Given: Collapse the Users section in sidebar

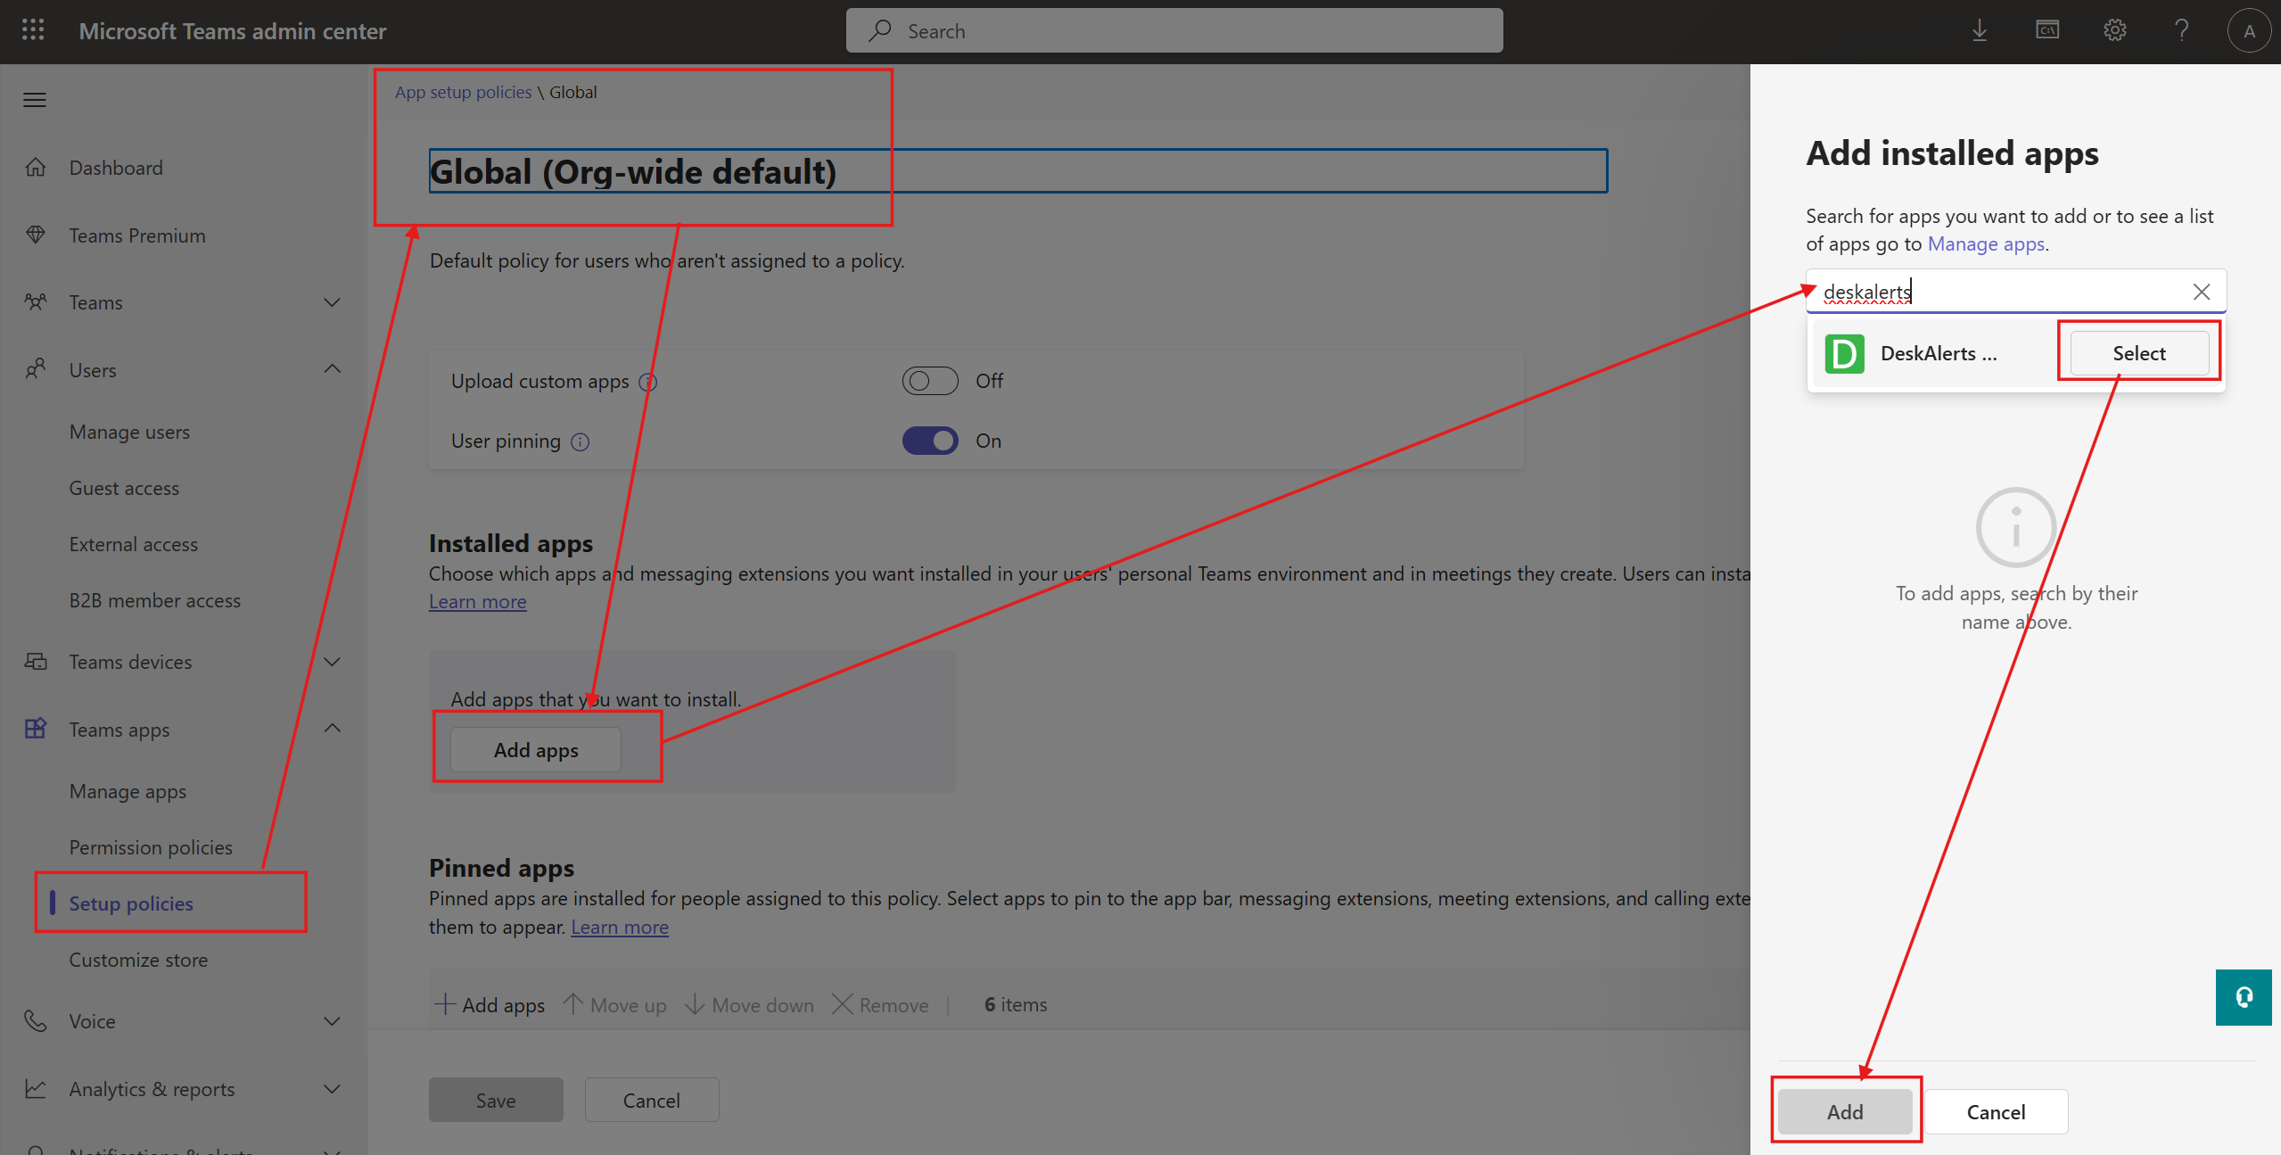Looking at the screenshot, I should (x=331, y=369).
